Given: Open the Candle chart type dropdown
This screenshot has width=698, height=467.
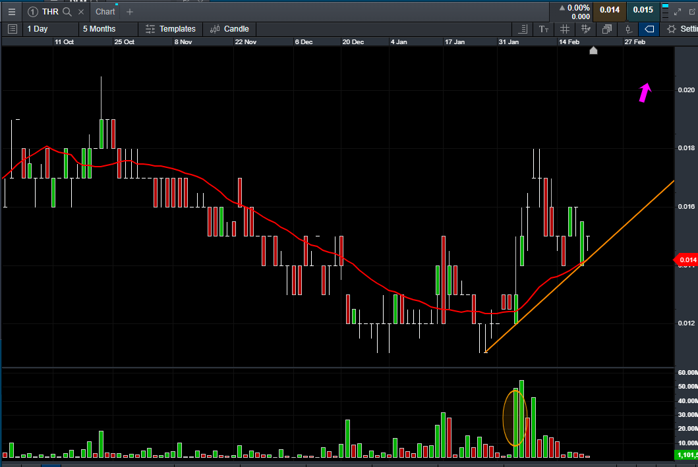Looking at the screenshot, I should click(229, 29).
